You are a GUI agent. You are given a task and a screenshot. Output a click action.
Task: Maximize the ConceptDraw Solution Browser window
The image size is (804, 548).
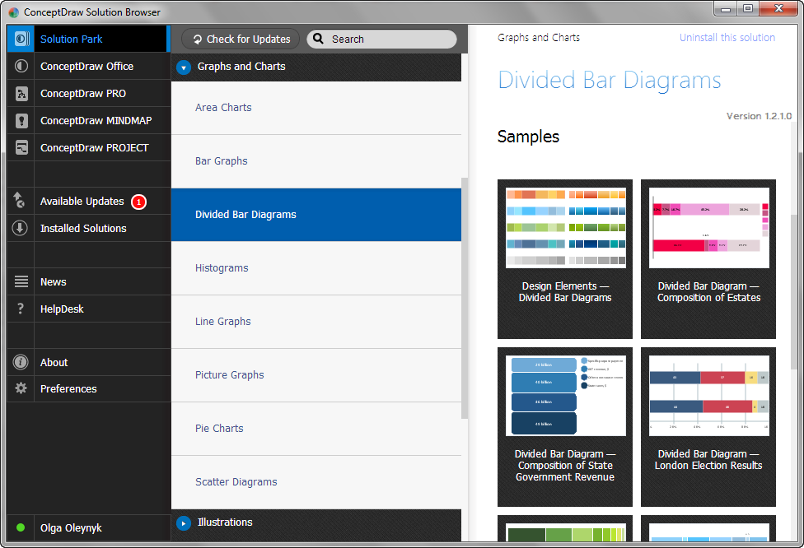tap(748, 9)
